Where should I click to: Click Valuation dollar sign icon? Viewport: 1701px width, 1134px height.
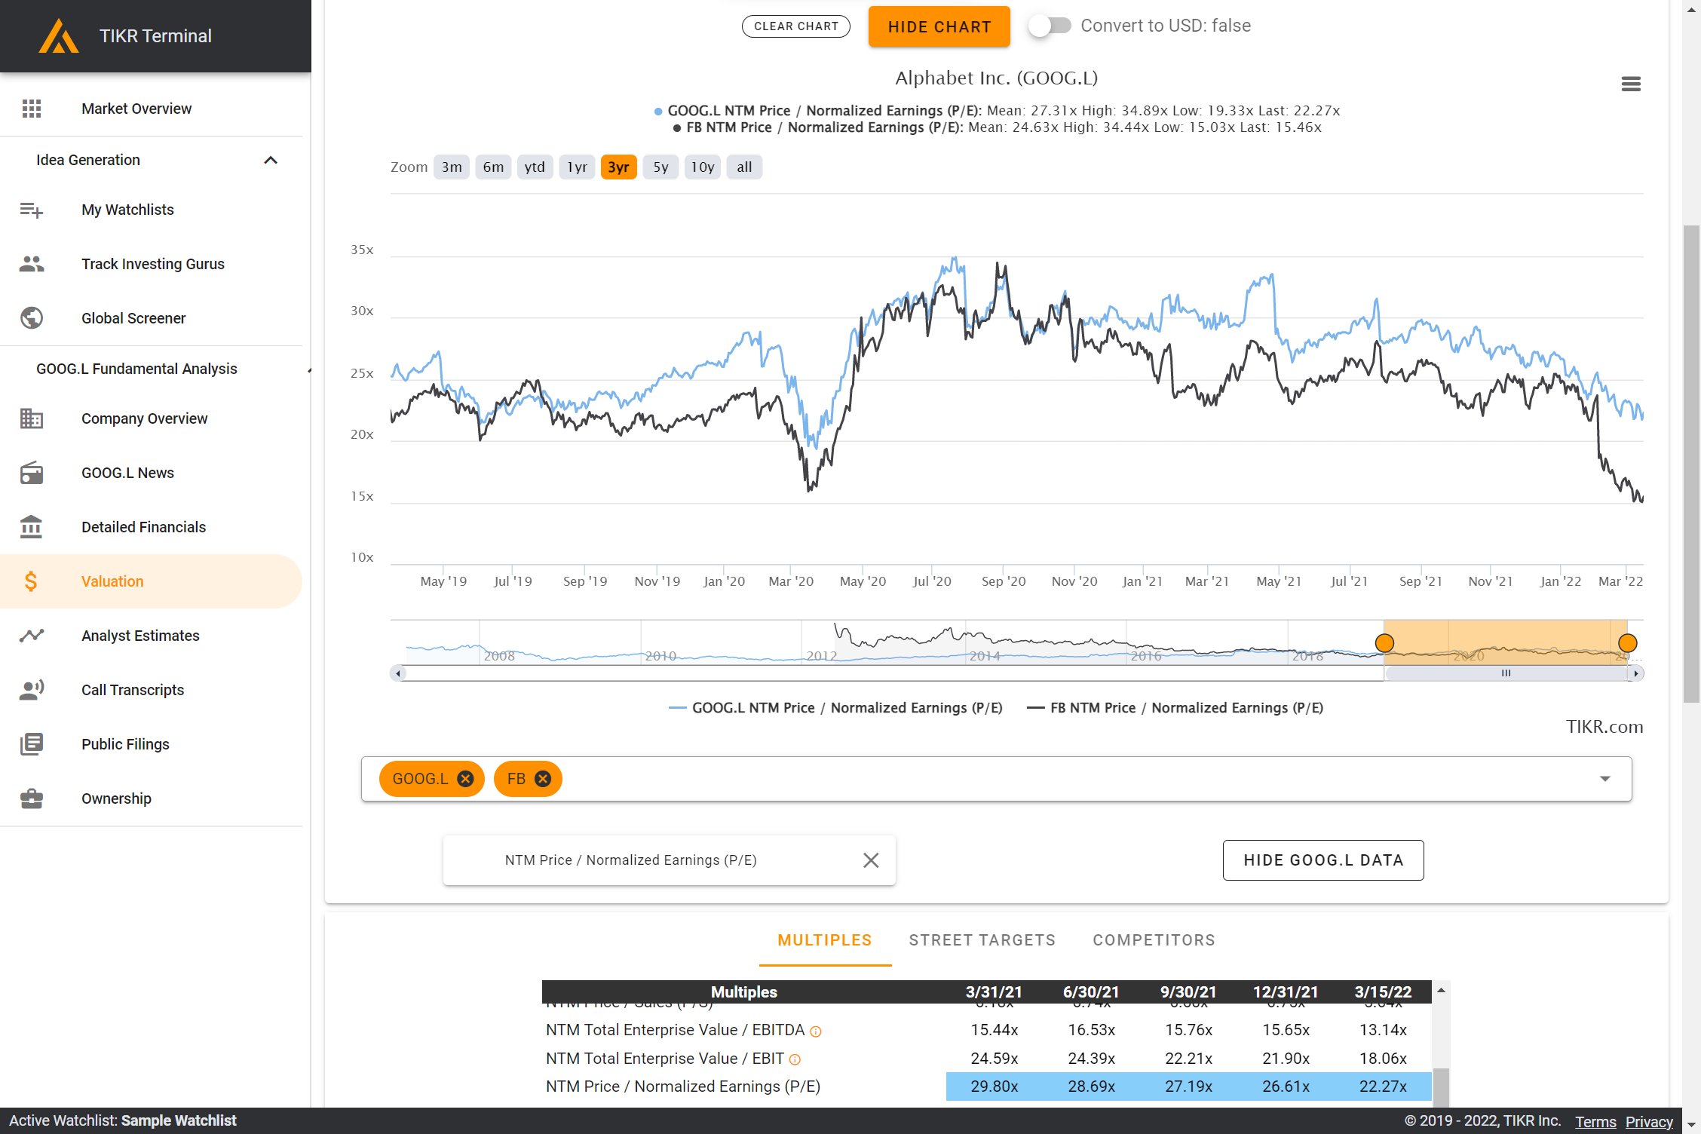(x=31, y=581)
